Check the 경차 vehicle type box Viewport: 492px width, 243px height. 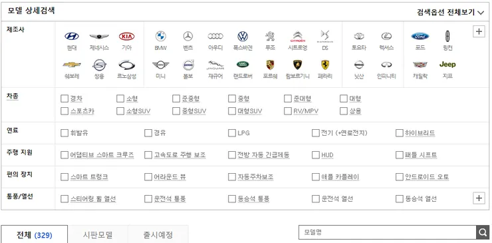(x=64, y=99)
